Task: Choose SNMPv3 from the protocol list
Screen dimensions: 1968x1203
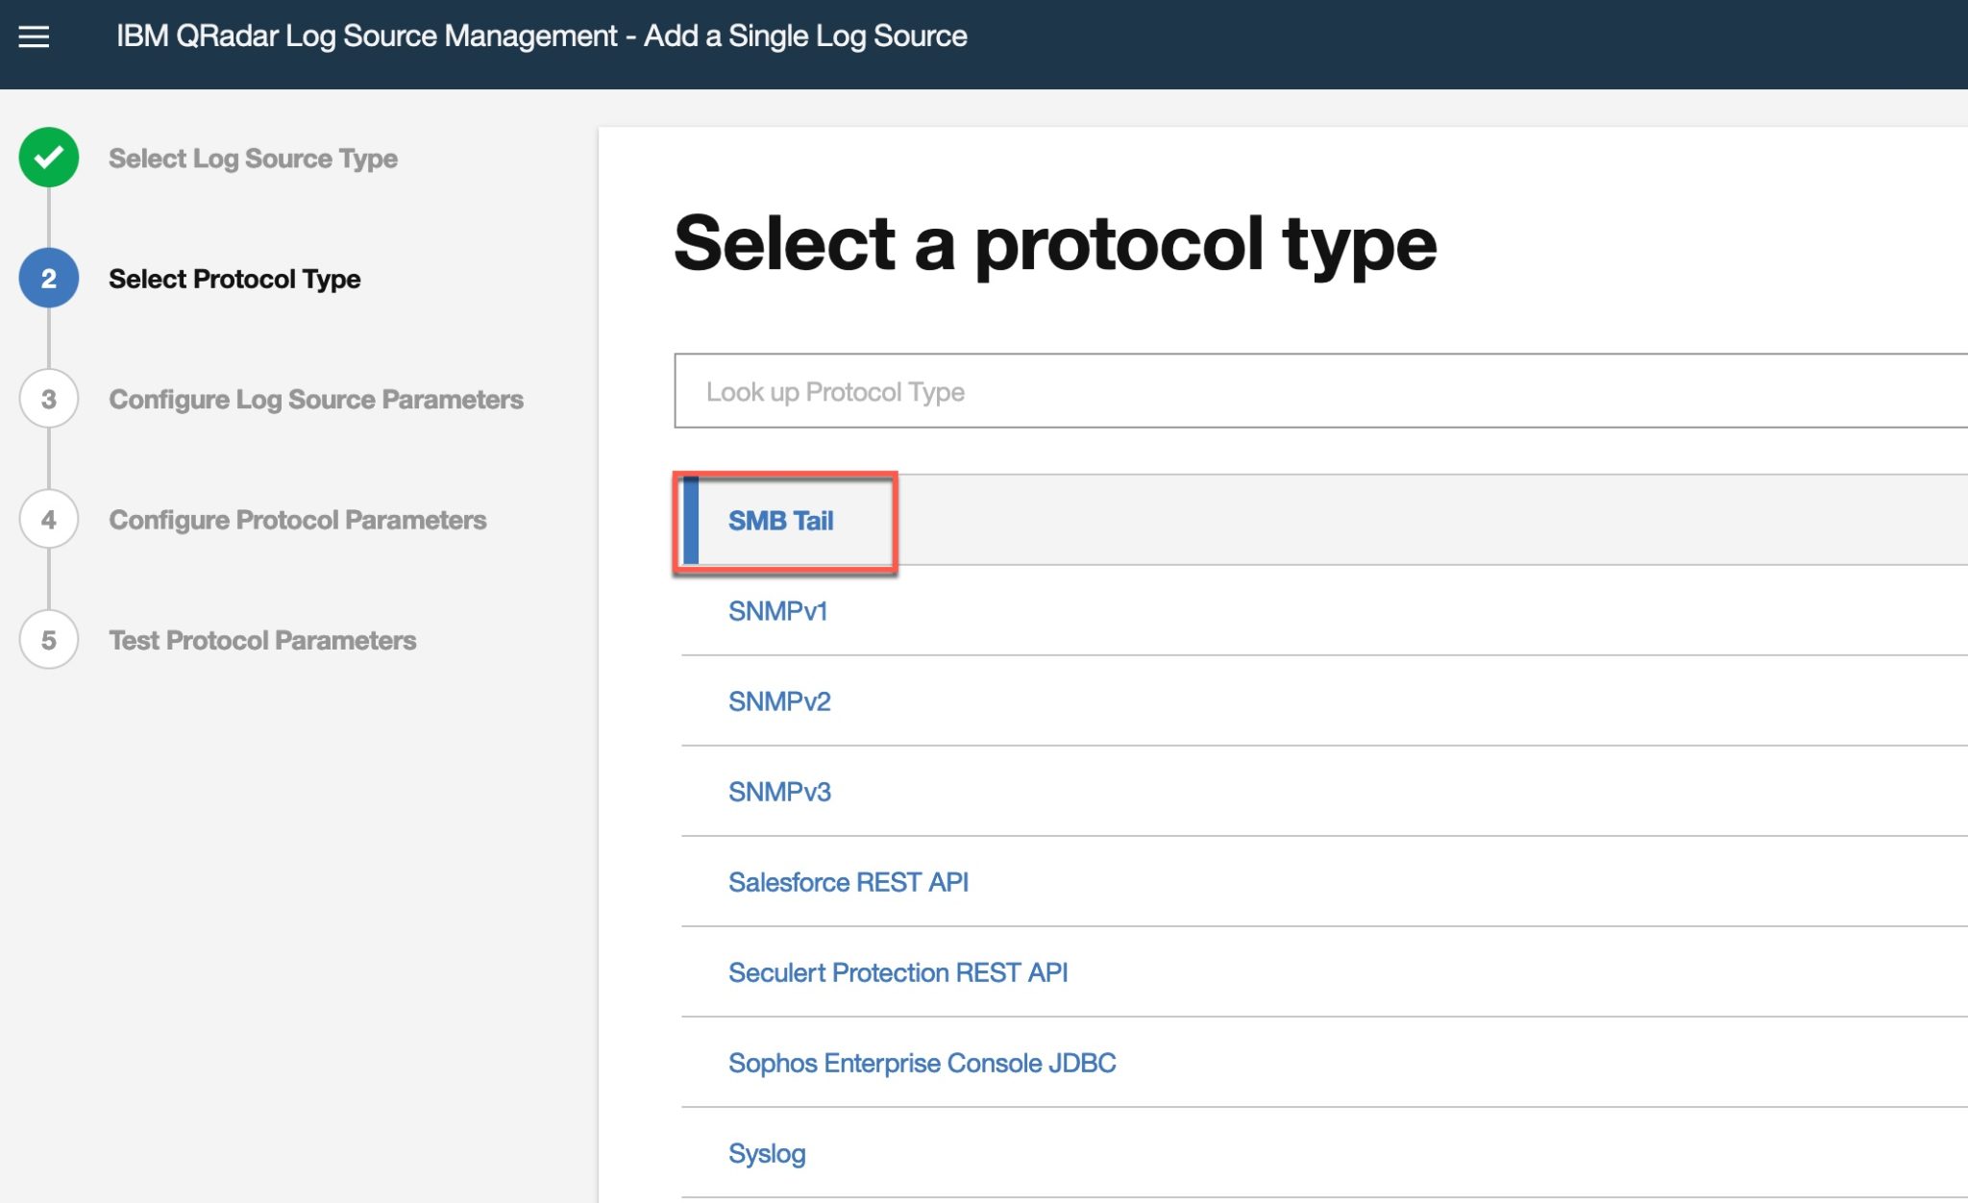Action: 780,791
